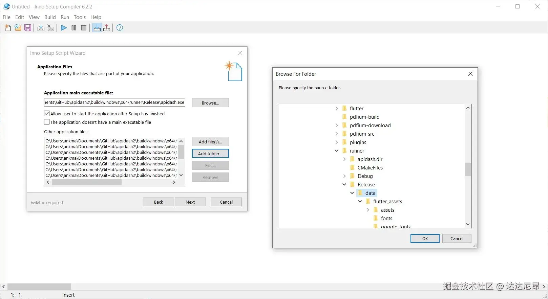Select the Release folder in tree
This screenshot has width=548, height=299.
tap(366, 184)
